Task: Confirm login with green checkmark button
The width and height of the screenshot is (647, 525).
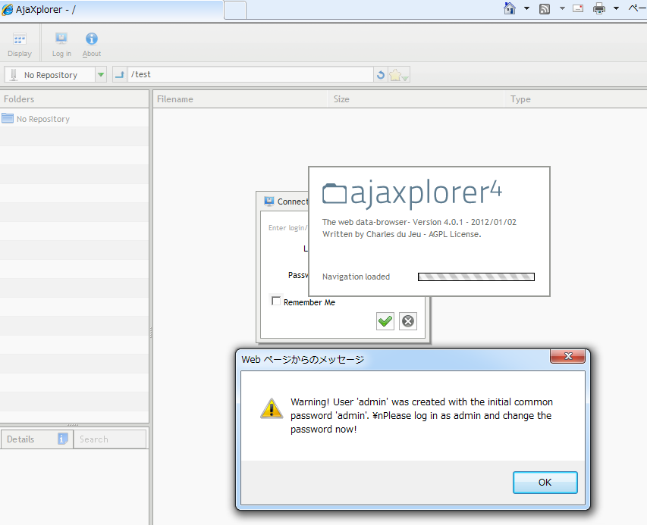Action: point(385,321)
